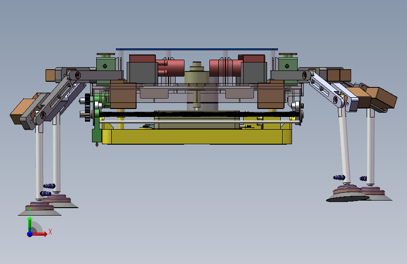Image resolution: width=407 pixels, height=264 pixels.
Task: Select the thin blue top plate
Action: (197, 49)
